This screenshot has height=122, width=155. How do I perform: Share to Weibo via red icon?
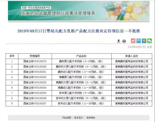(x=133, y=41)
